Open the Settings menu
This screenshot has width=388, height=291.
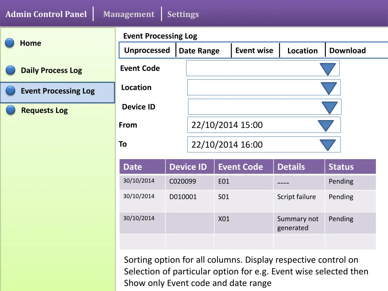183,14
